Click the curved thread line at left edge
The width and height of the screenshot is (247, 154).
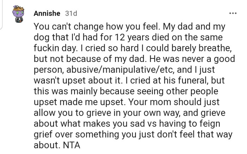click(1, 15)
